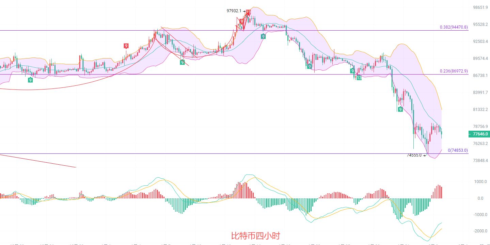Click the red 比特币四小时 chart title
This screenshot has width=490, height=245.
click(256, 236)
